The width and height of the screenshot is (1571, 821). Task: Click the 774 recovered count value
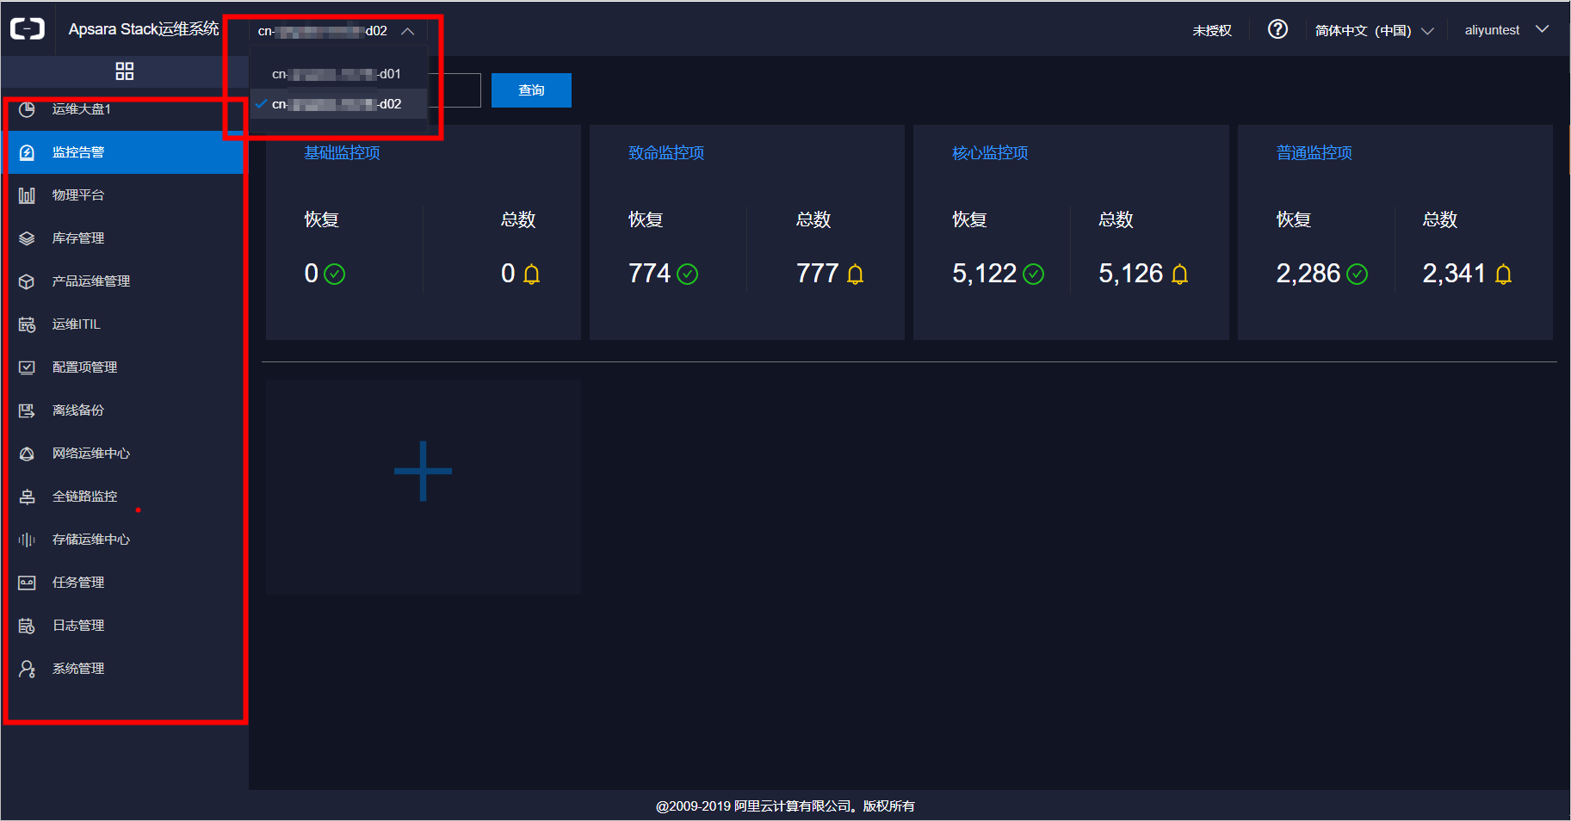(649, 274)
